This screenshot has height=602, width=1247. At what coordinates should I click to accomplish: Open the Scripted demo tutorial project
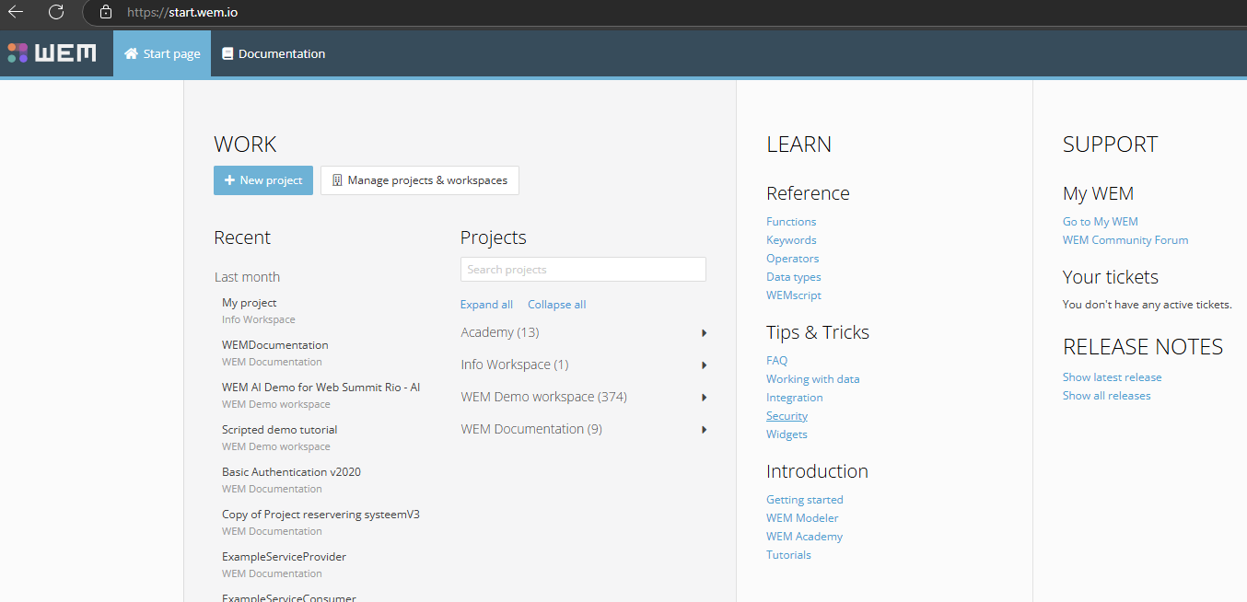click(x=279, y=430)
